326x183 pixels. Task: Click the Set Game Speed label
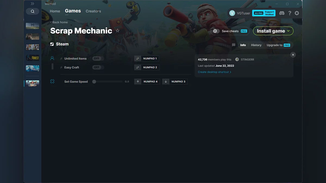[76, 82]
